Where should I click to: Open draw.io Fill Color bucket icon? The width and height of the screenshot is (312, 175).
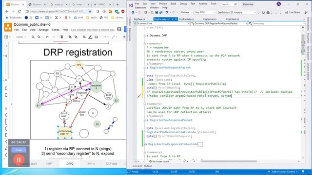(x=84, y=37)
